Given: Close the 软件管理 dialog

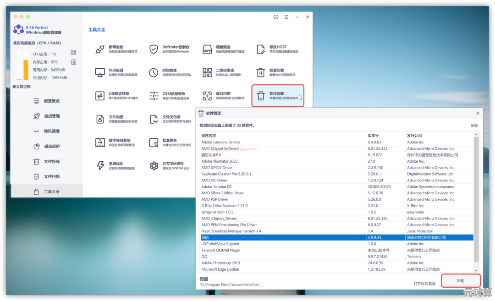Looking at the screenshot, I should (478, 113).
